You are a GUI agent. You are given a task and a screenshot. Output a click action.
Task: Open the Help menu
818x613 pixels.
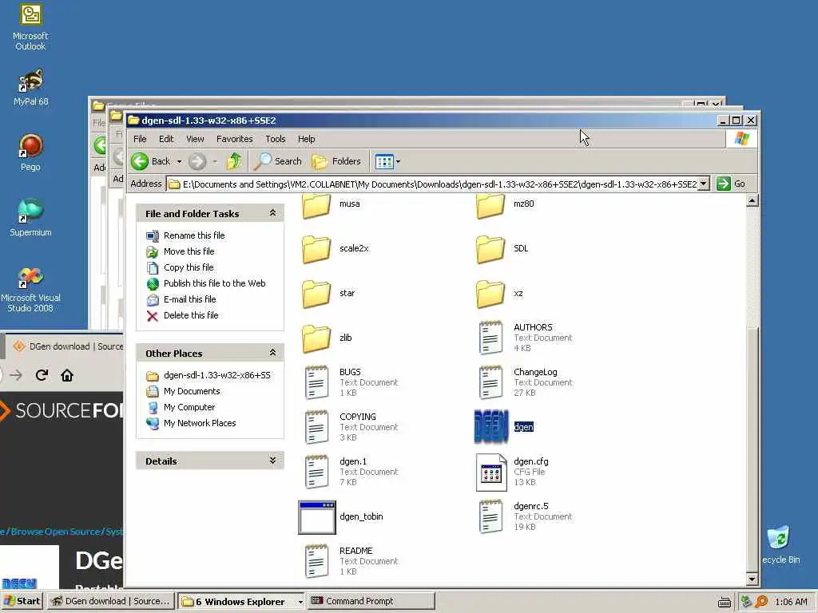pos(306,139)
